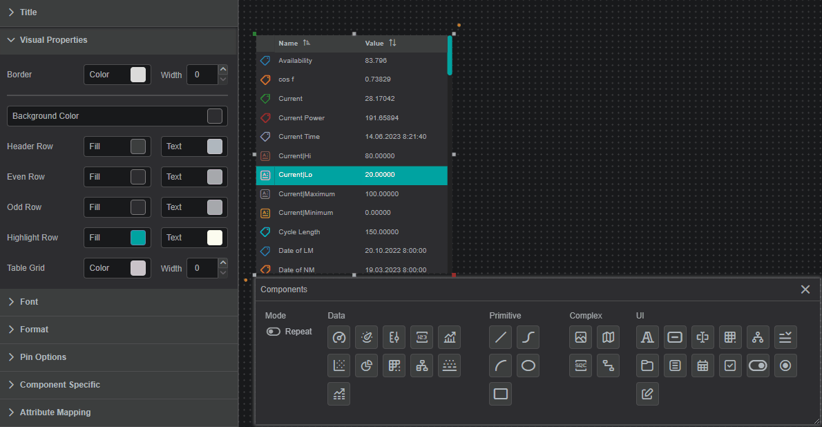Expand the Format section
This screenshot has width=822, height=427.
[x=119, y=330]
